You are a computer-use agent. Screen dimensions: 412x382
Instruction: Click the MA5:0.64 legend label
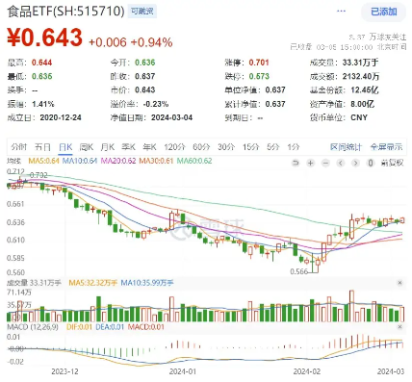44,161
